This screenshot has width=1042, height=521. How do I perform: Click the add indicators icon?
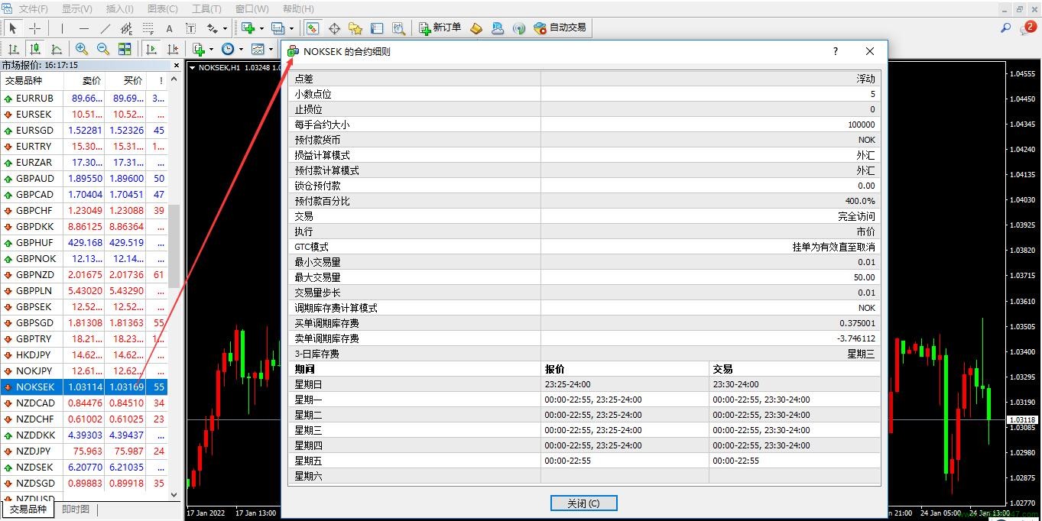coord(200,49)
